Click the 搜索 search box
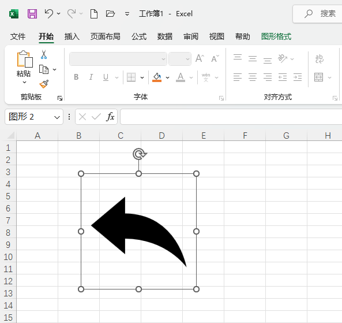The width and height of the screenshot is (342, 323). point(318,14)
